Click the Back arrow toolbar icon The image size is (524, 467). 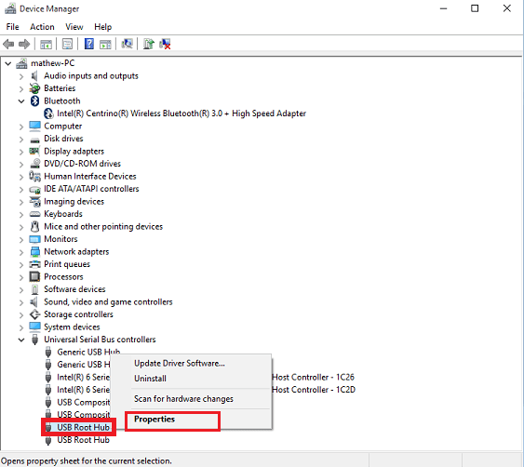(x=8, y=44)
